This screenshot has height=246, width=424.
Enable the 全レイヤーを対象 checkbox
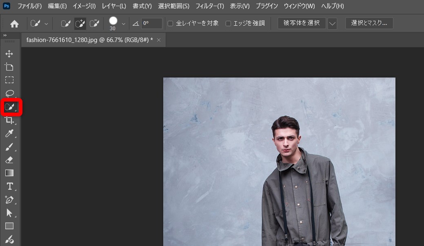click(170, 24)
